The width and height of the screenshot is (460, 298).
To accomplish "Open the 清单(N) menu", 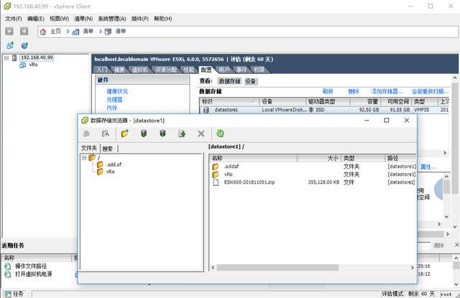I will click(x=83, y=19).
